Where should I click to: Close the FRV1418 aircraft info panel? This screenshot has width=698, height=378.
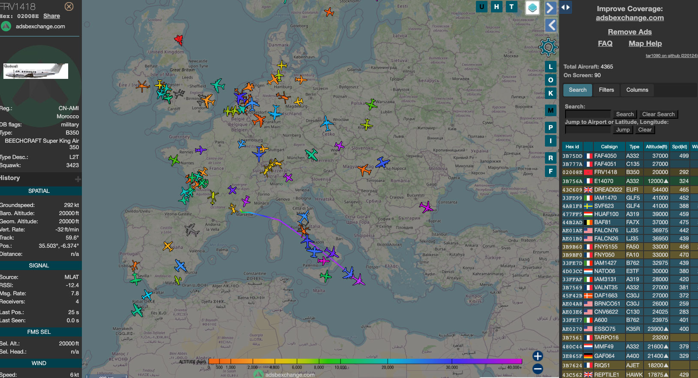(x=69, y=6)
